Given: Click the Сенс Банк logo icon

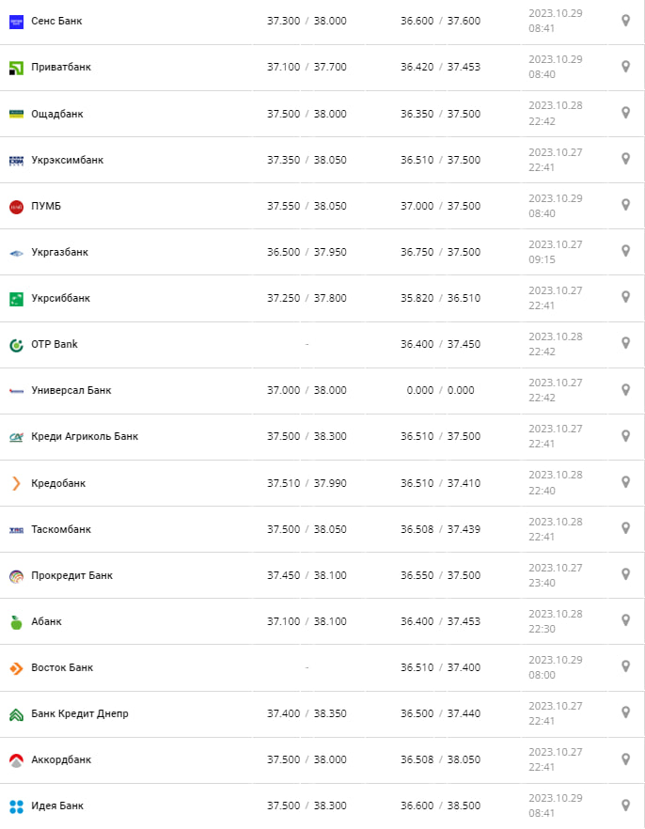Looking at the screenshot, I should point(16,21).
